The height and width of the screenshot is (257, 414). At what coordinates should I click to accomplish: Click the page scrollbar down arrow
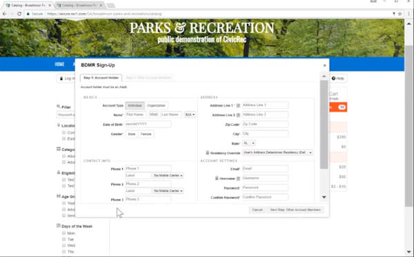(408, 251)
